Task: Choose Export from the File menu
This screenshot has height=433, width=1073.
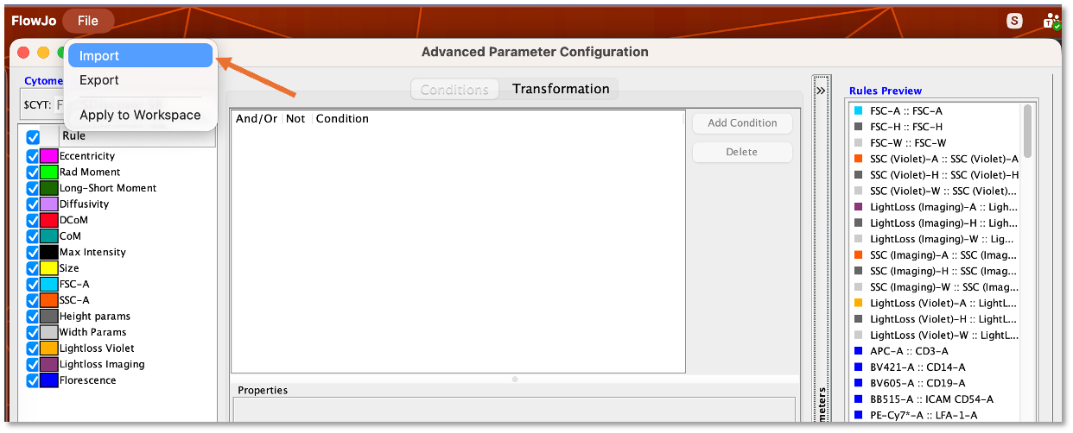Action: [x=99, y=80]
